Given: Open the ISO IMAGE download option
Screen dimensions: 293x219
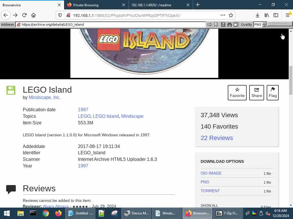Looking at the screenshot, I should point(211,173).
